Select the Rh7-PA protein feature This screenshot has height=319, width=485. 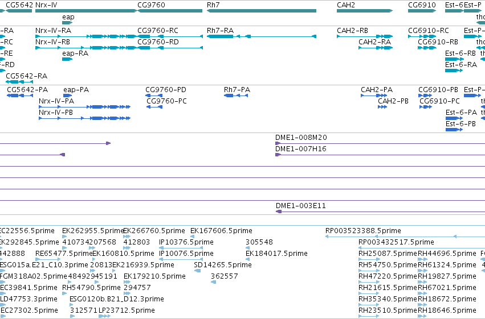[236, 96]
